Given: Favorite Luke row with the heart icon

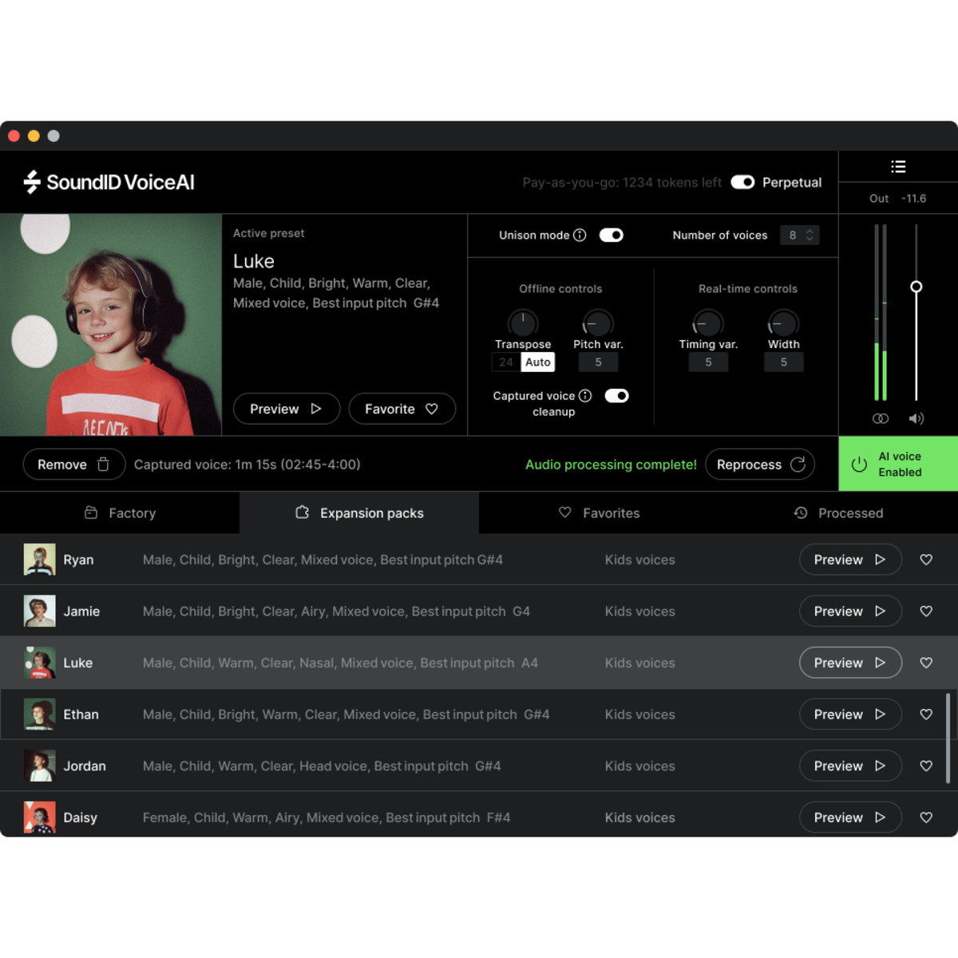Looking at the screenshot, I should tap(926, 663).
